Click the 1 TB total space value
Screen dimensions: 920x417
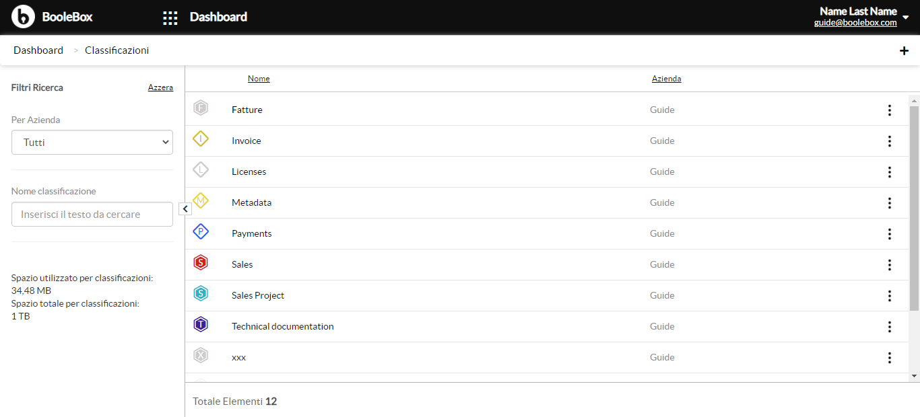[x=21, y=316]
